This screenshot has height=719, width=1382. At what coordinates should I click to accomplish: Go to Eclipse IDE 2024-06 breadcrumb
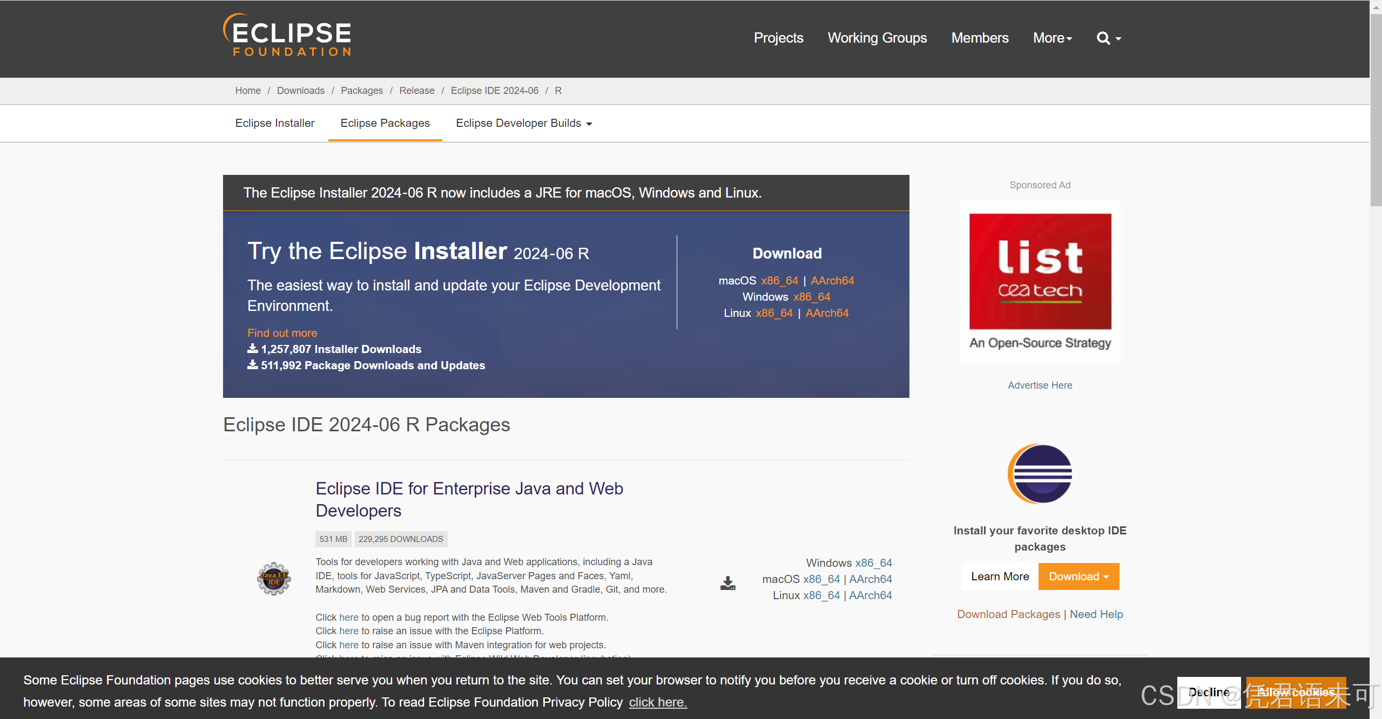[495, 91]
